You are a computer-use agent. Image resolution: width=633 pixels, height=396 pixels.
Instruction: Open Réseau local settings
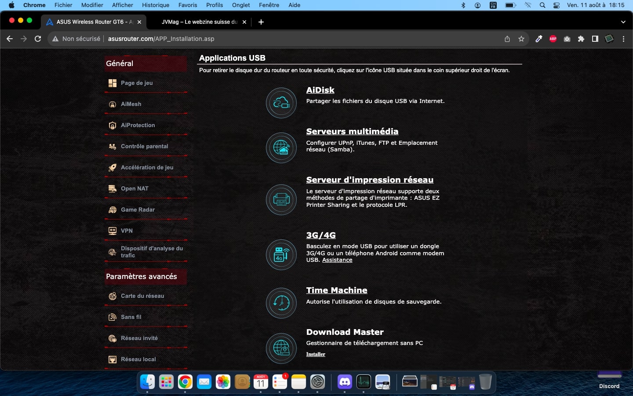(x=146, y=359)
